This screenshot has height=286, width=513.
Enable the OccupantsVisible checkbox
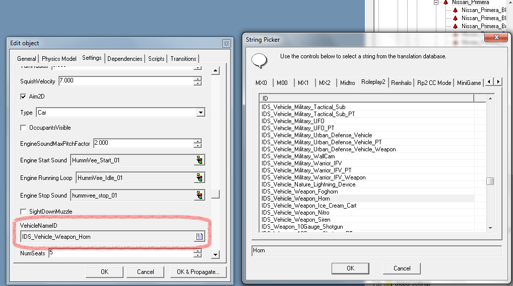[x=23, y=128]
